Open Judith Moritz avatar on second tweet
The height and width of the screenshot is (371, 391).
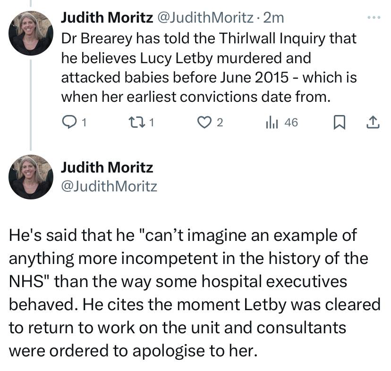coord(31,177)
